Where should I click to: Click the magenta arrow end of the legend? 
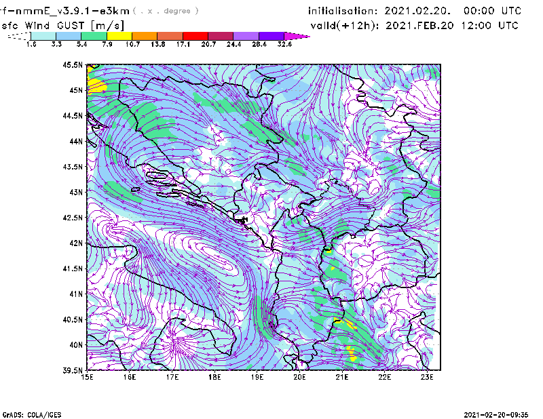coord(297,36)
